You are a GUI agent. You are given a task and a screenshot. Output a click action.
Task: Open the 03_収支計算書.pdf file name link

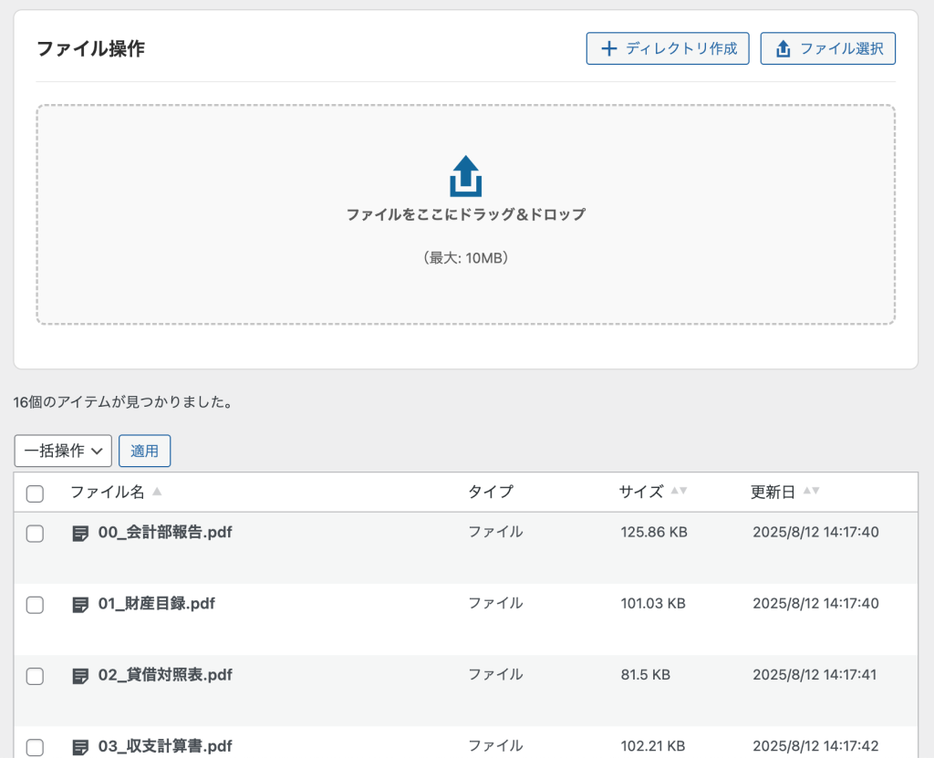point(164,747)
